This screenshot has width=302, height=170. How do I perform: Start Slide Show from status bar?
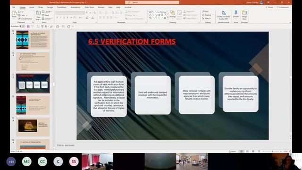259,152
